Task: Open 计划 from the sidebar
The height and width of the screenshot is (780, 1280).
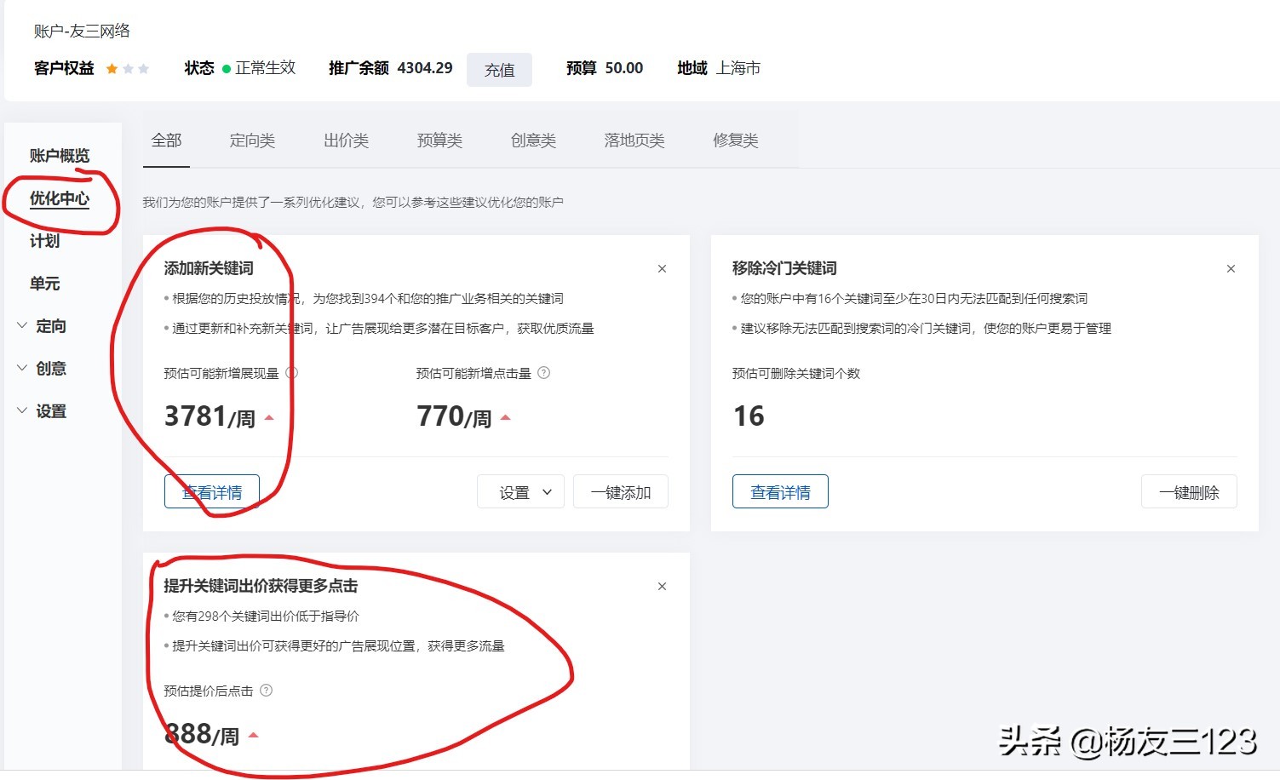Action: pos(43,241)
